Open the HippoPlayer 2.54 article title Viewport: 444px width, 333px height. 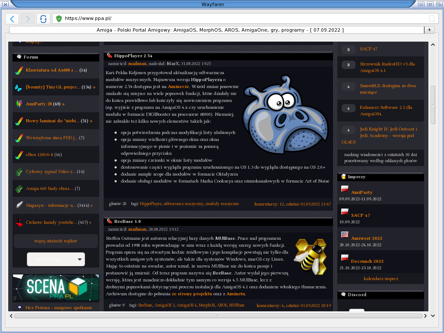coord(133,56)
